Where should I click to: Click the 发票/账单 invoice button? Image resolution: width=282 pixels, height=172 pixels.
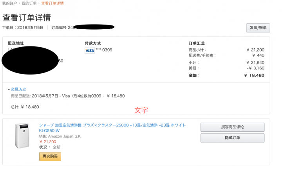click(x=258, y=28)
